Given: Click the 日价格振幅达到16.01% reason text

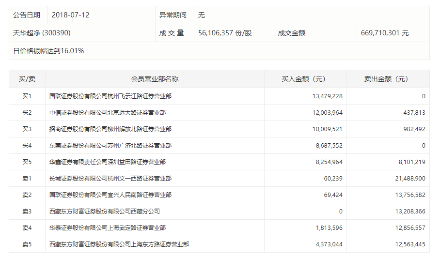Looking at the screenshot, I should pos(48,51).
